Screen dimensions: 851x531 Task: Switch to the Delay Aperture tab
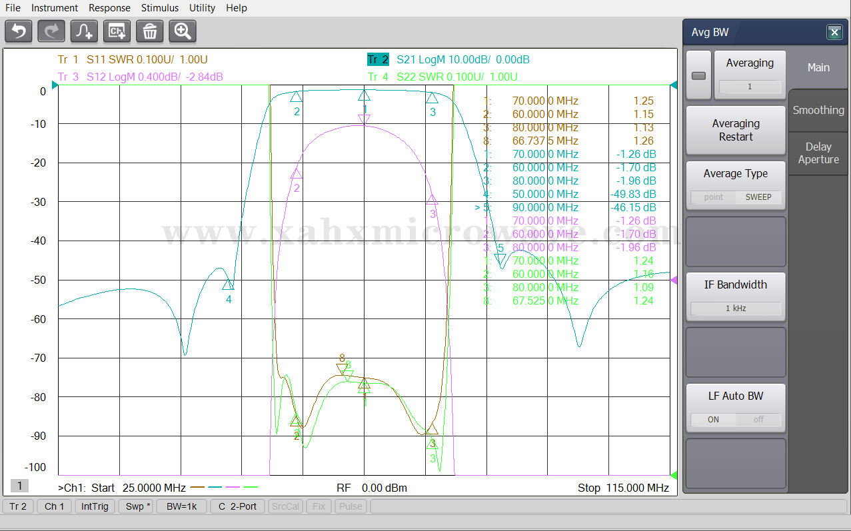pyautogui.click(x=818, y=153)
